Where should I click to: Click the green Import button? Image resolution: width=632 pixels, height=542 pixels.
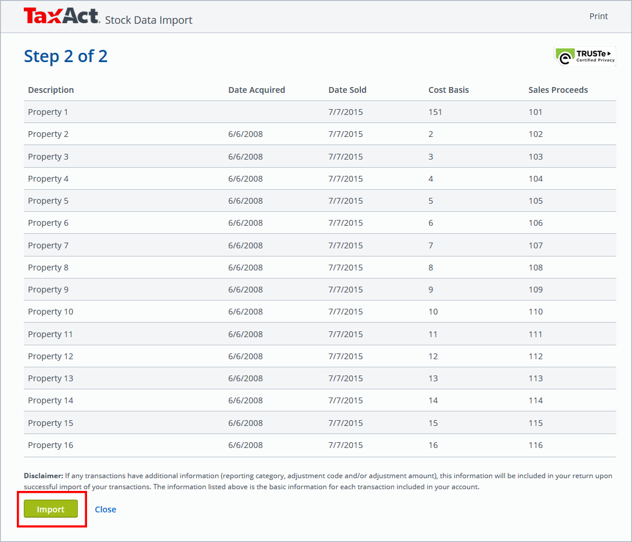coord(50,509)
